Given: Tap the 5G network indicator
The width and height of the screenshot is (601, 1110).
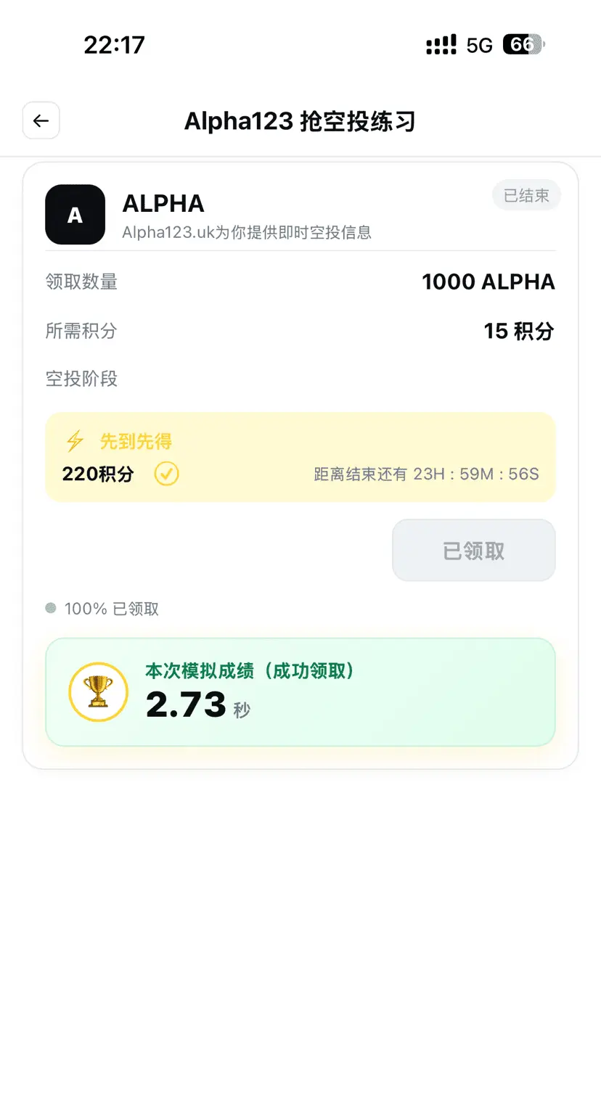Looking at the screenshot, I should [x=480, y=46].
